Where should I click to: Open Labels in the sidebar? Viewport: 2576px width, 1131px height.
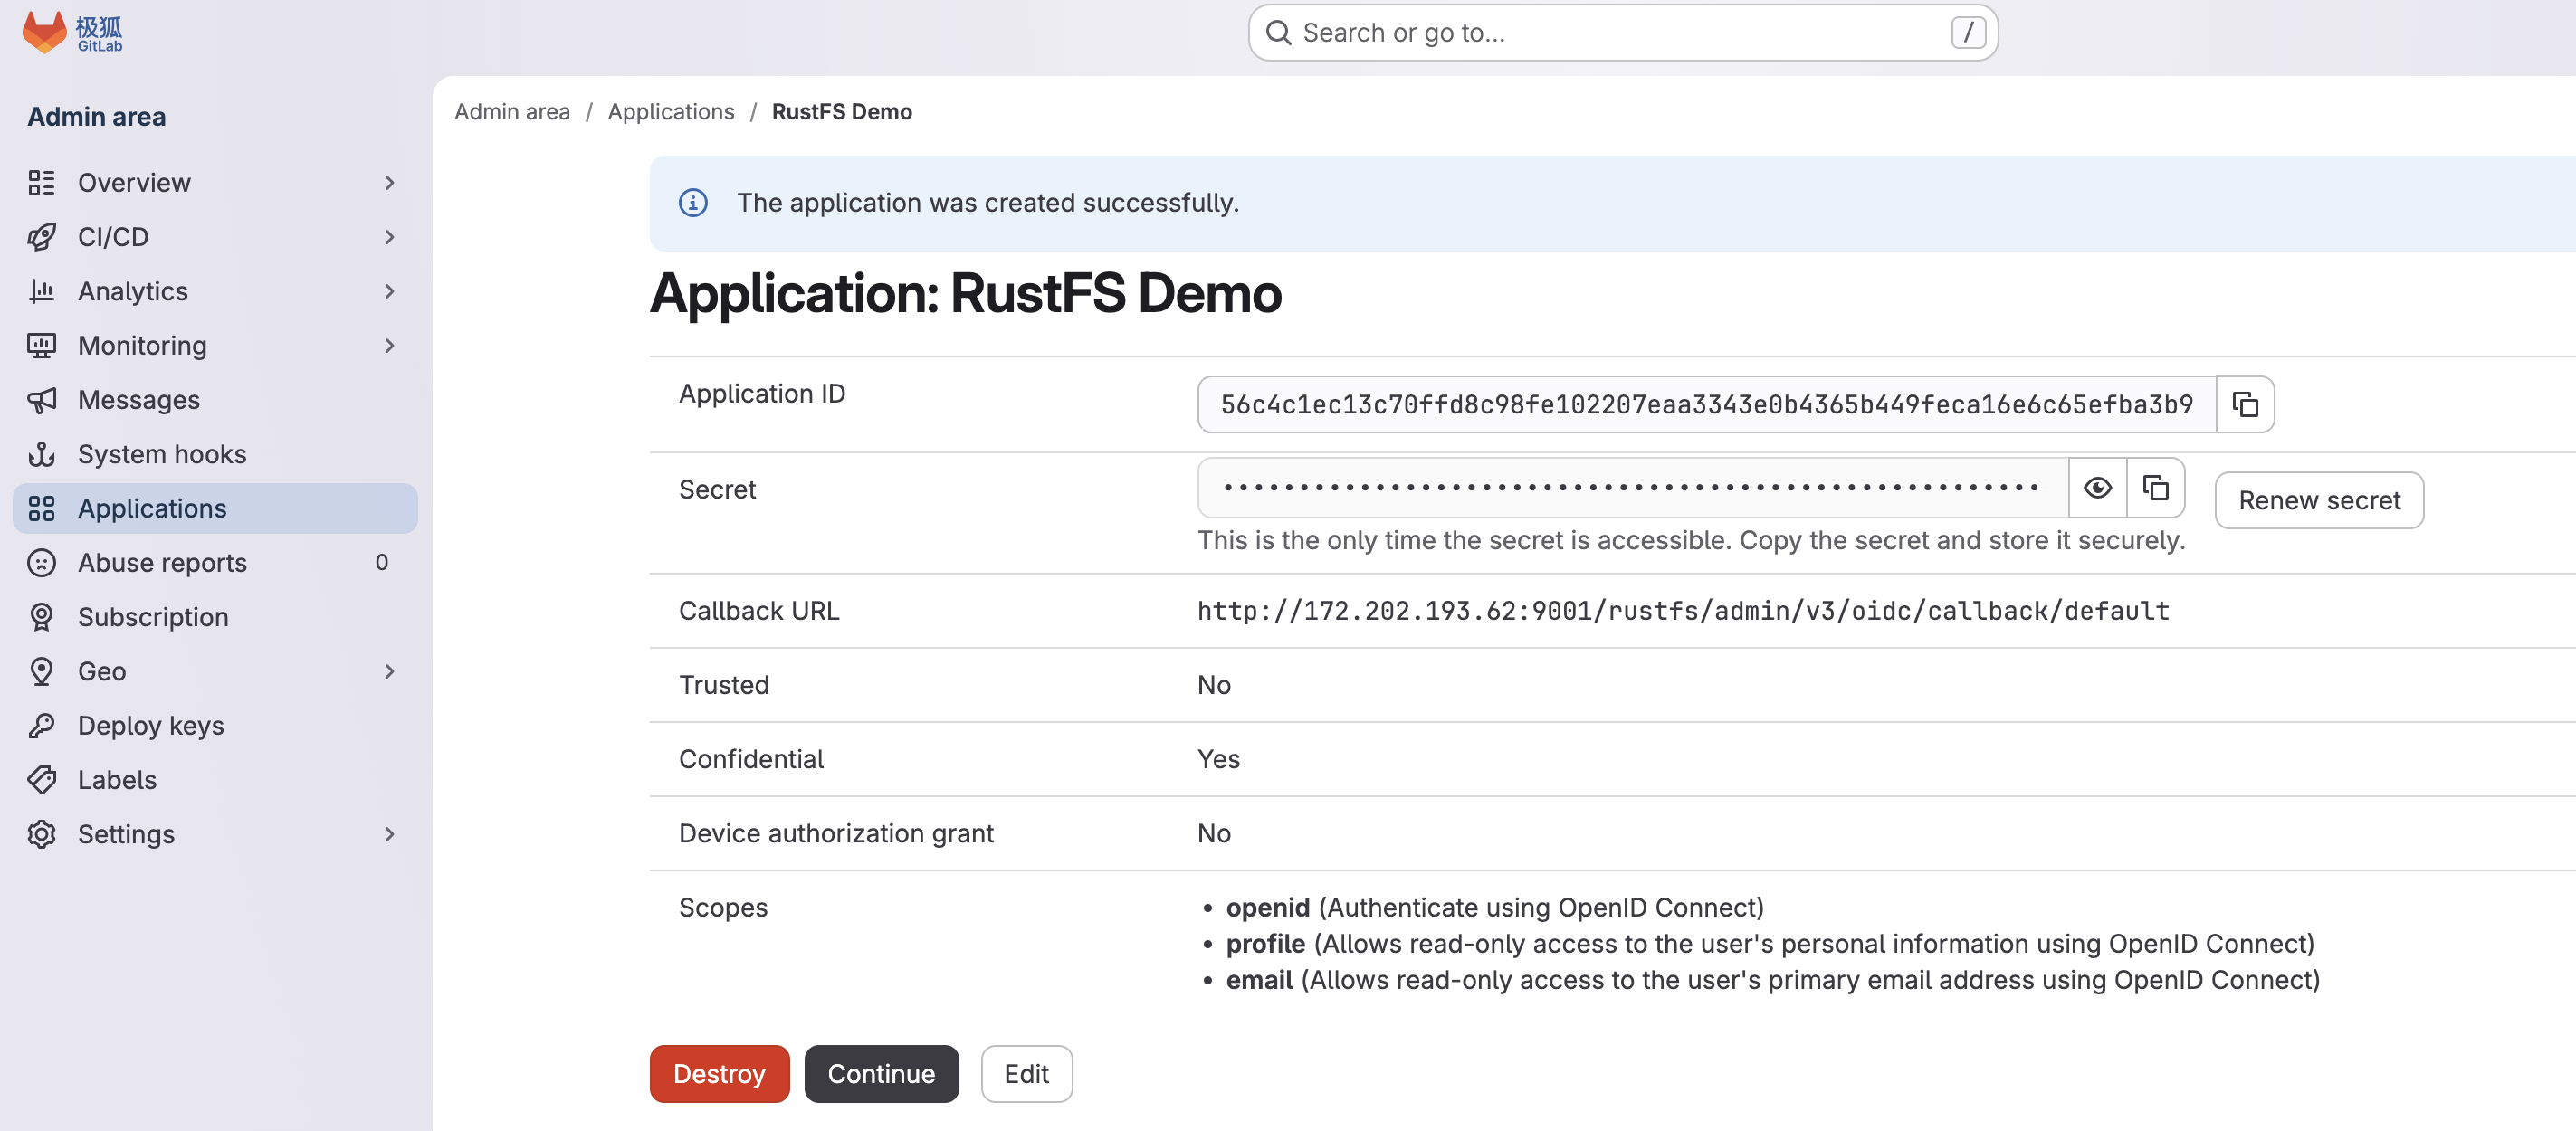click(215, 779)
